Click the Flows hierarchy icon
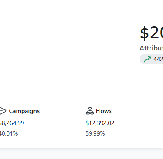The width and height of the screenshot is (163, 159). tap(90, 111)
